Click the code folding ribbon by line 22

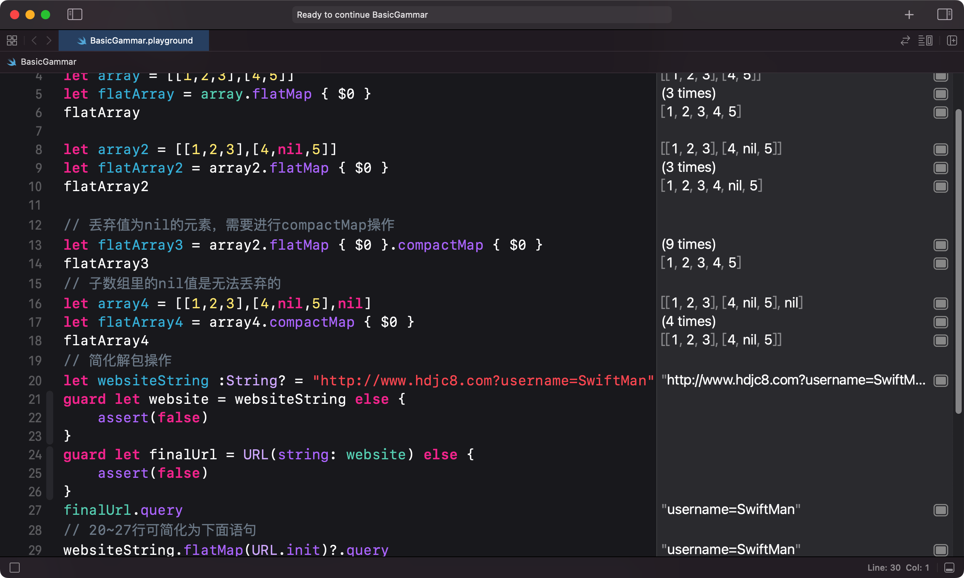[49, 418]
